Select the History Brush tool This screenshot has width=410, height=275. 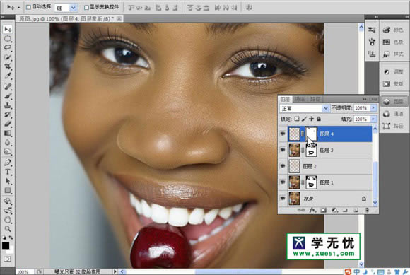click(8, 115)
